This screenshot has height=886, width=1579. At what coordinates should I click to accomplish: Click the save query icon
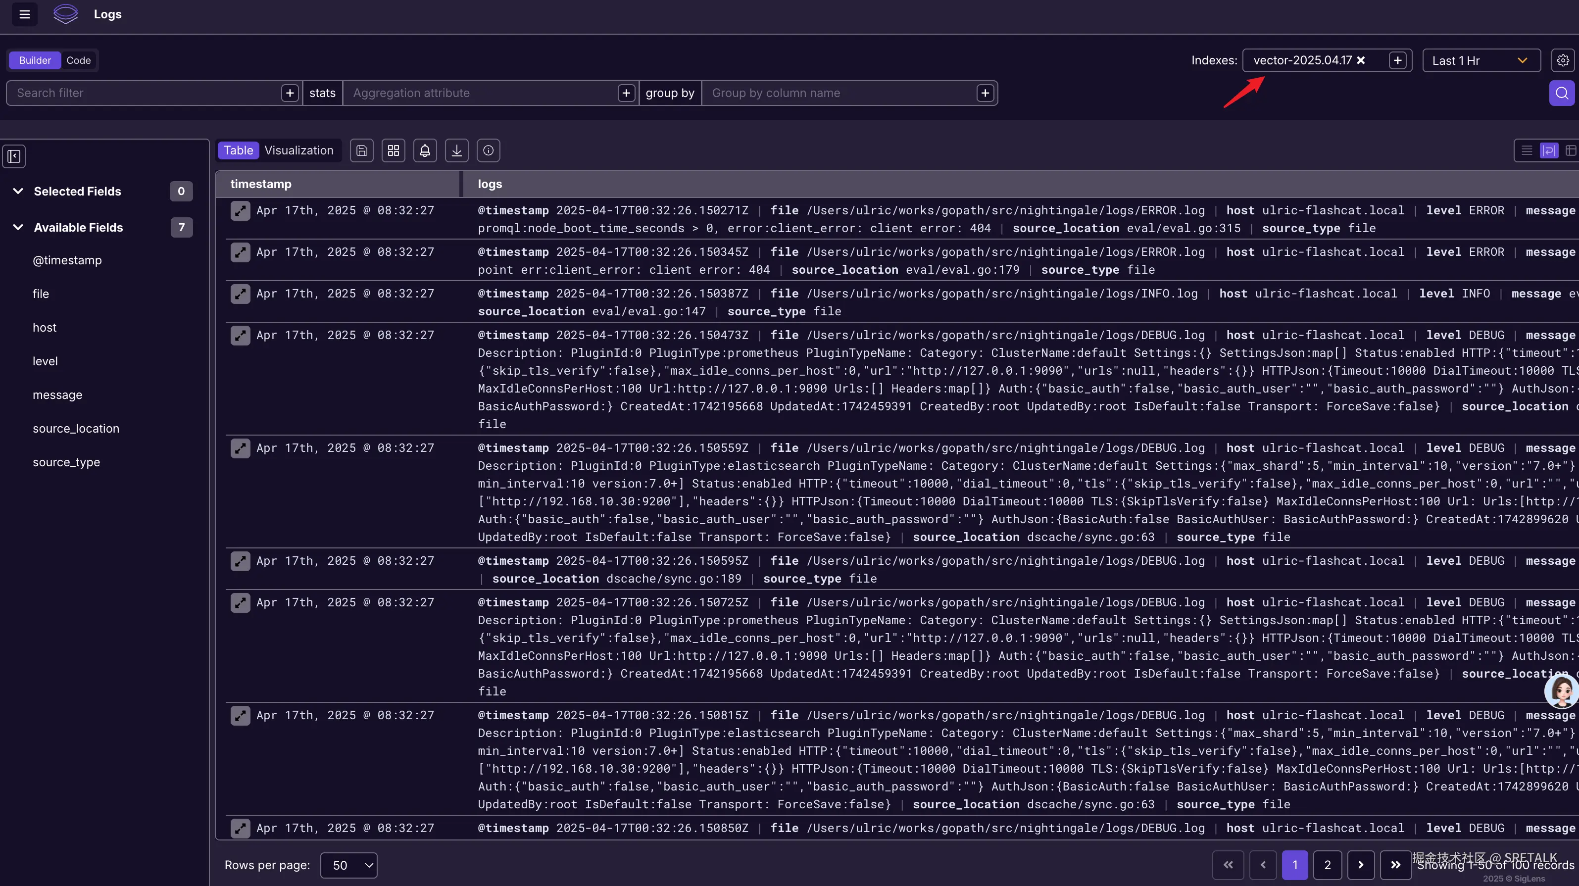tap(362, 151)
